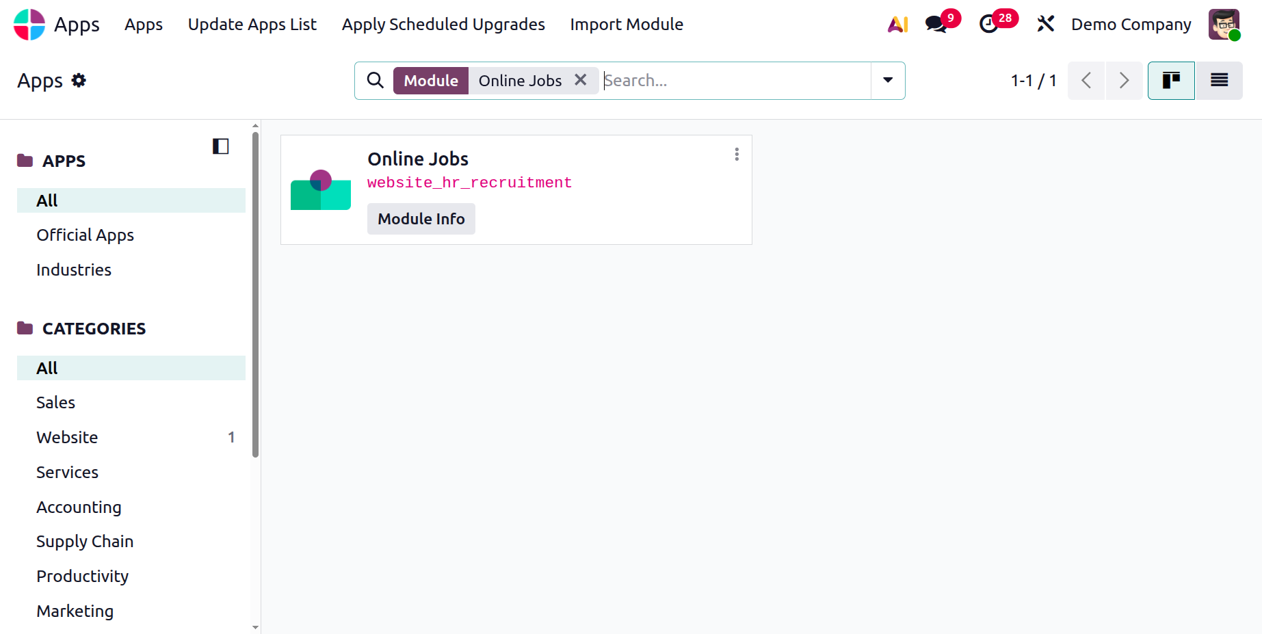Viewport: 1262px width, 634px height.
Task: Switch to Kanban view
Action: pos(1171,81)
